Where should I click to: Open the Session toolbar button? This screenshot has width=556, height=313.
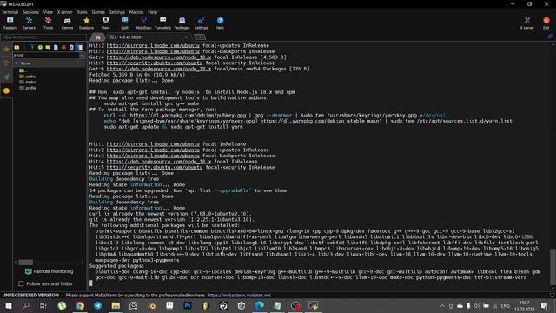tap(10, 23)
